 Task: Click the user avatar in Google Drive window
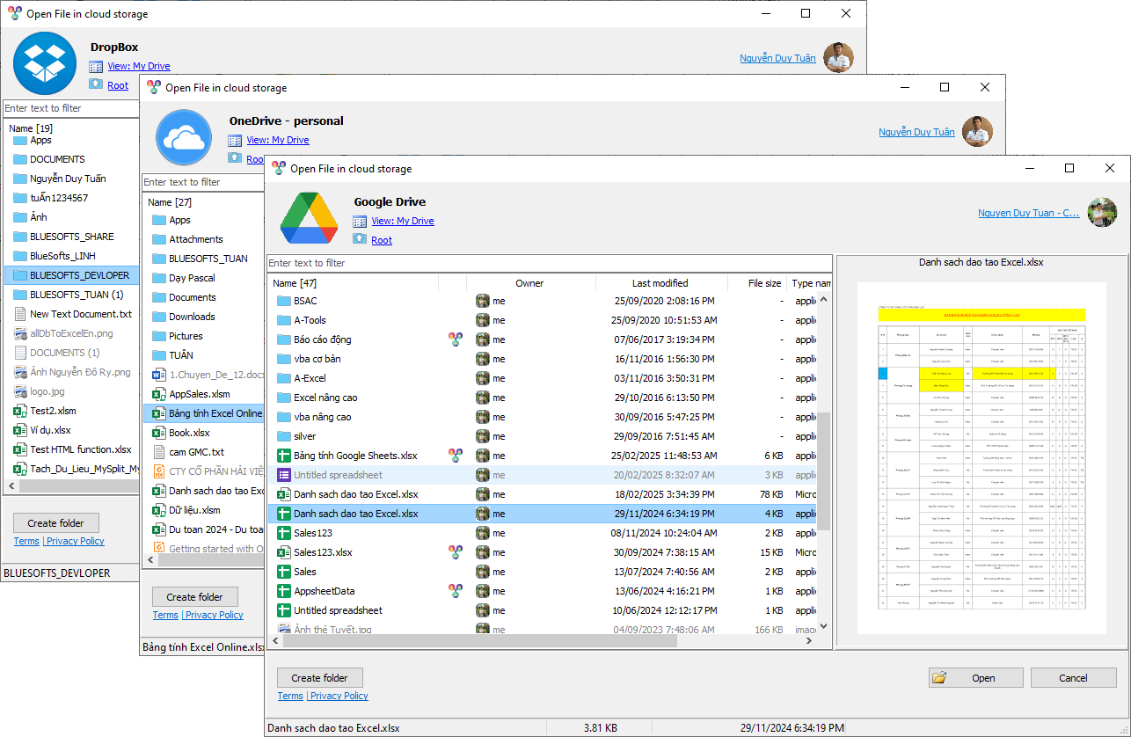(x=1102, y=212)
